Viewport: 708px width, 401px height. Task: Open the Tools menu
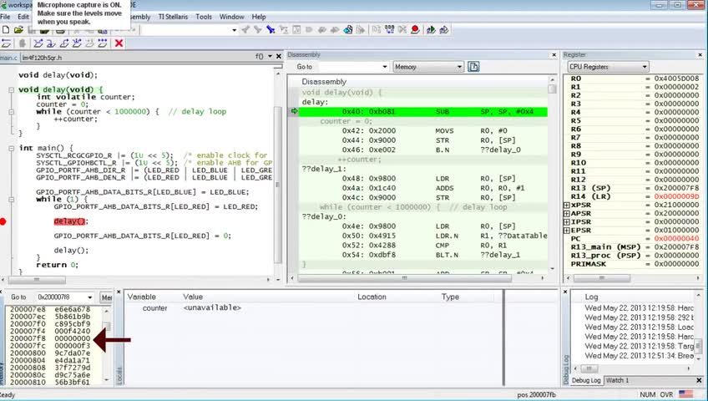click(x=203, y=17)
